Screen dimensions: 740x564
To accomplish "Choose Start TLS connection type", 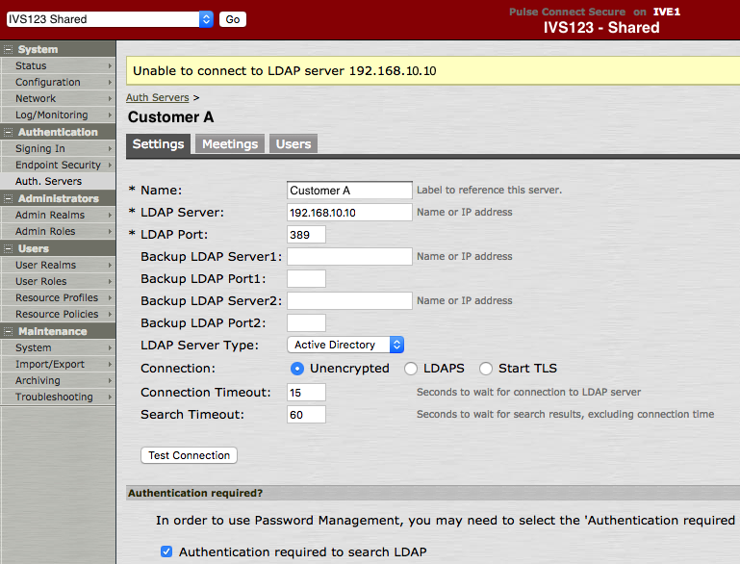I will point(486,369).
